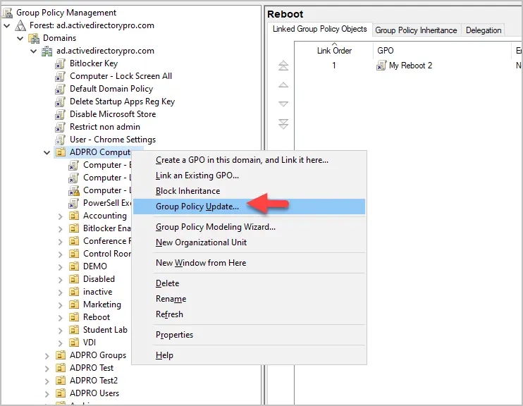Image resolution: width=523 pixels, height=406 pixels.
Task: Click the PowerSell GPO link icon
Action: click(74, 203)
